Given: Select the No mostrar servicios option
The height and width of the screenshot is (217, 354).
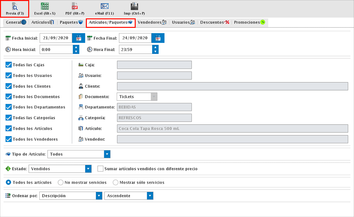Looking at the screenshot, I should tap(61, 182).
